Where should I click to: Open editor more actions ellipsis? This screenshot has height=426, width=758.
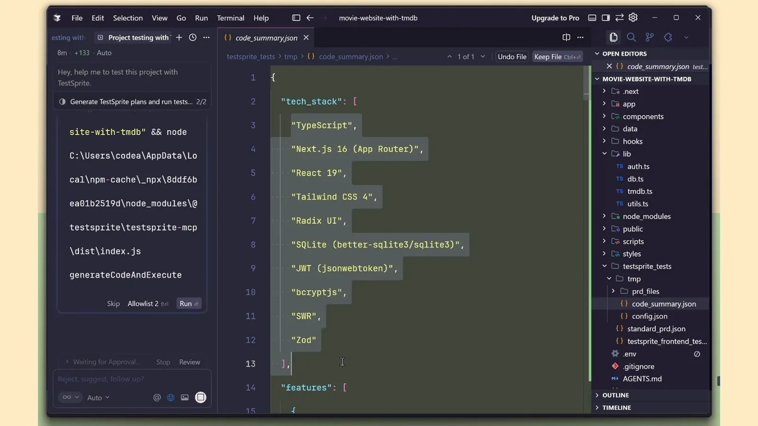tap(580, 37)
